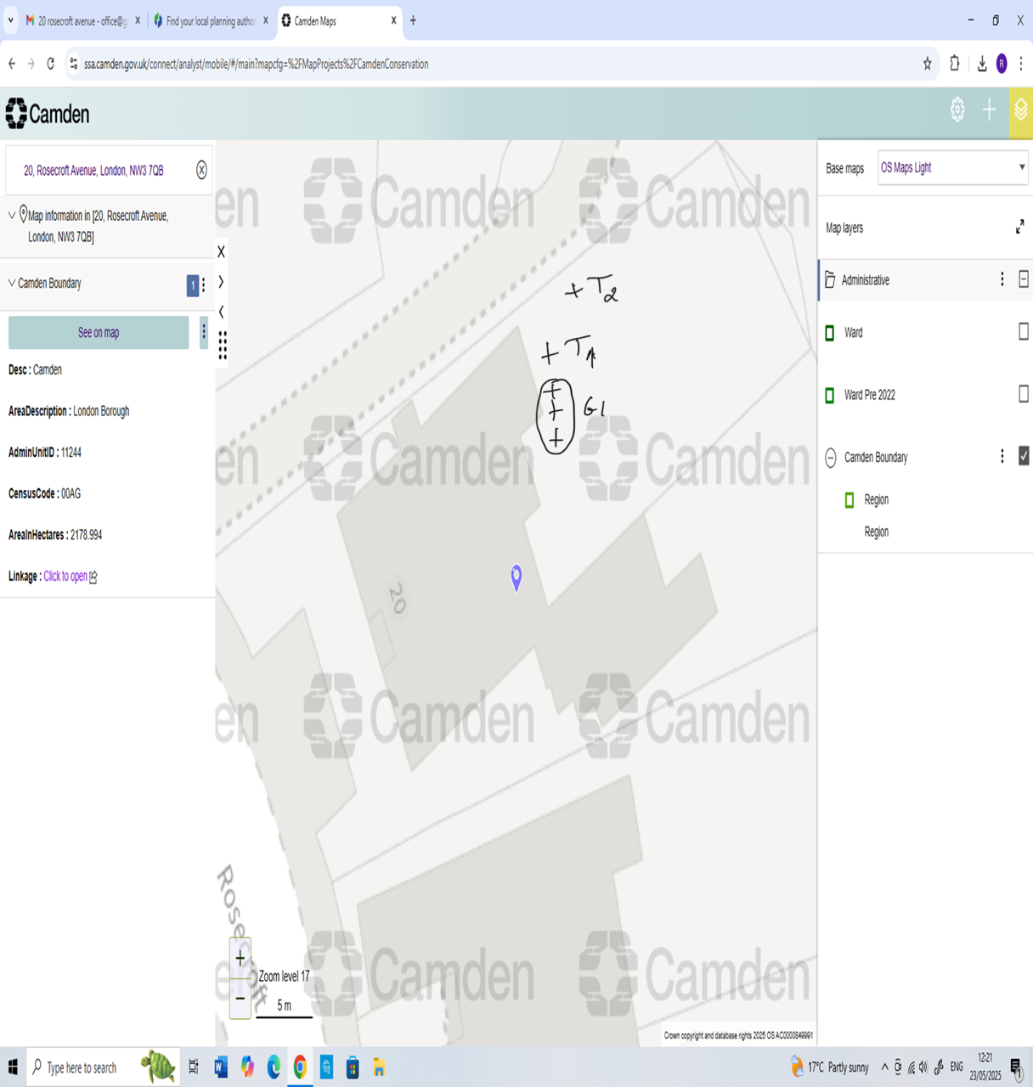1033x1087 pixels.
Task: Click the See on map button
Action: tap(99, 332)
